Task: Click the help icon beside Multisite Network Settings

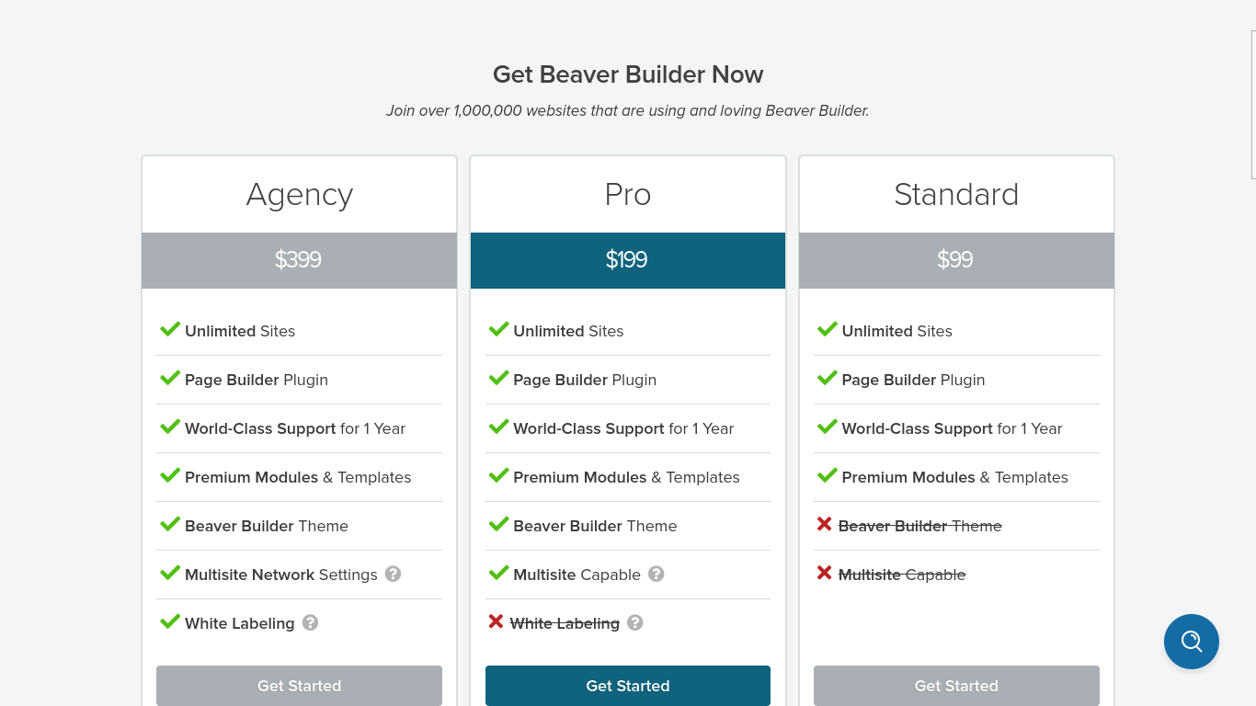Action: pos(393,574)
